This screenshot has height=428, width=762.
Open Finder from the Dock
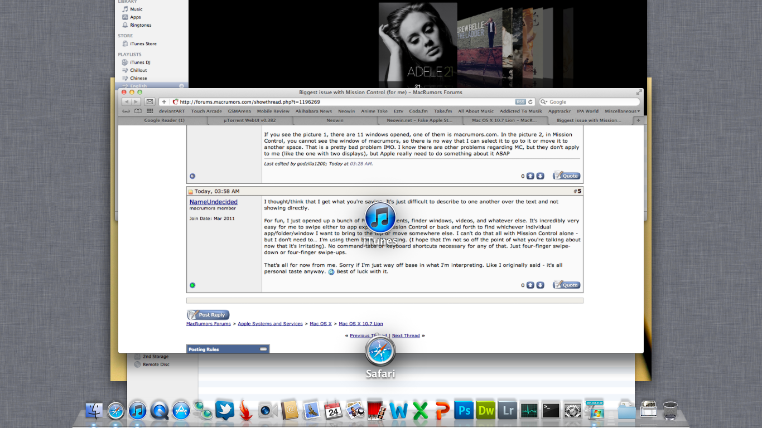pyautogui.click(x=94, y=411)
